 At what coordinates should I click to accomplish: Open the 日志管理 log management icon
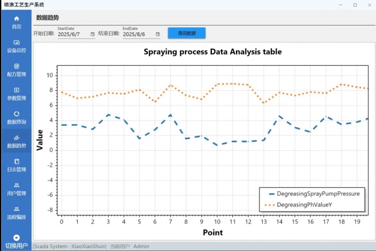point(17,161)
